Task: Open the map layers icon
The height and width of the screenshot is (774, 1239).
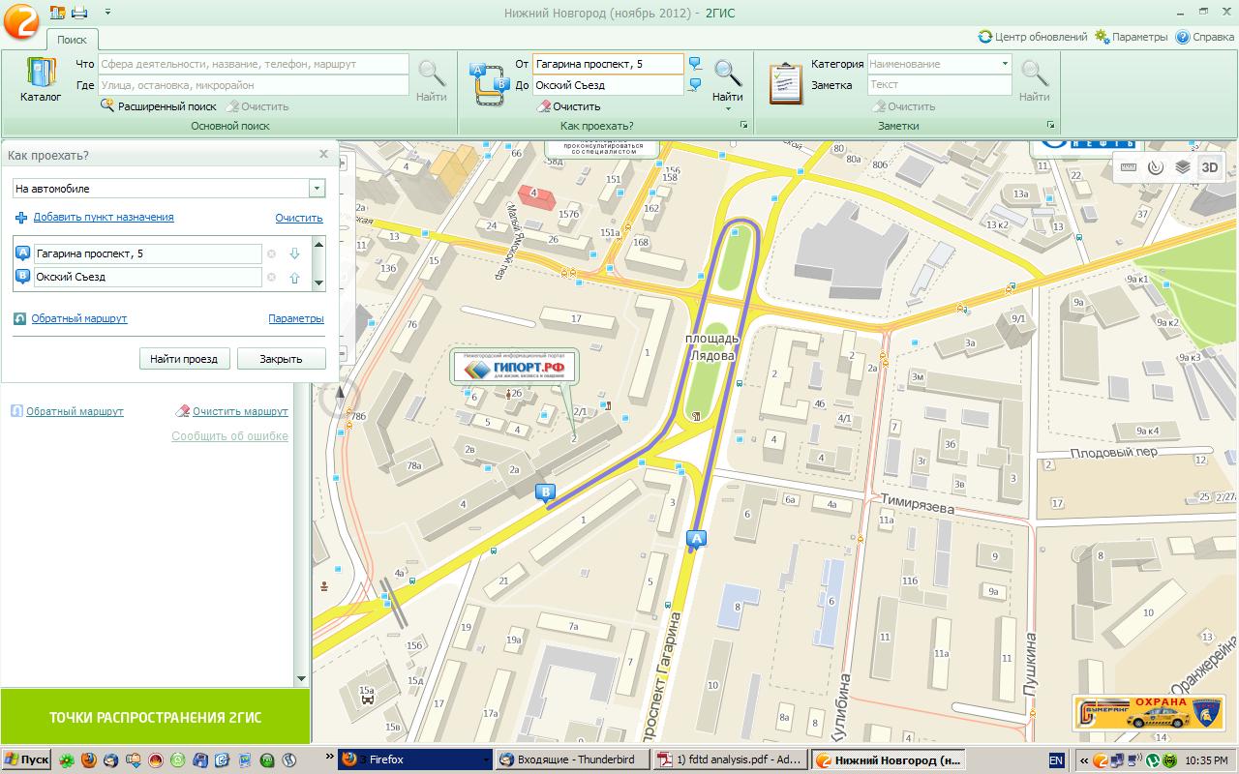Action: click(1182, 166)
